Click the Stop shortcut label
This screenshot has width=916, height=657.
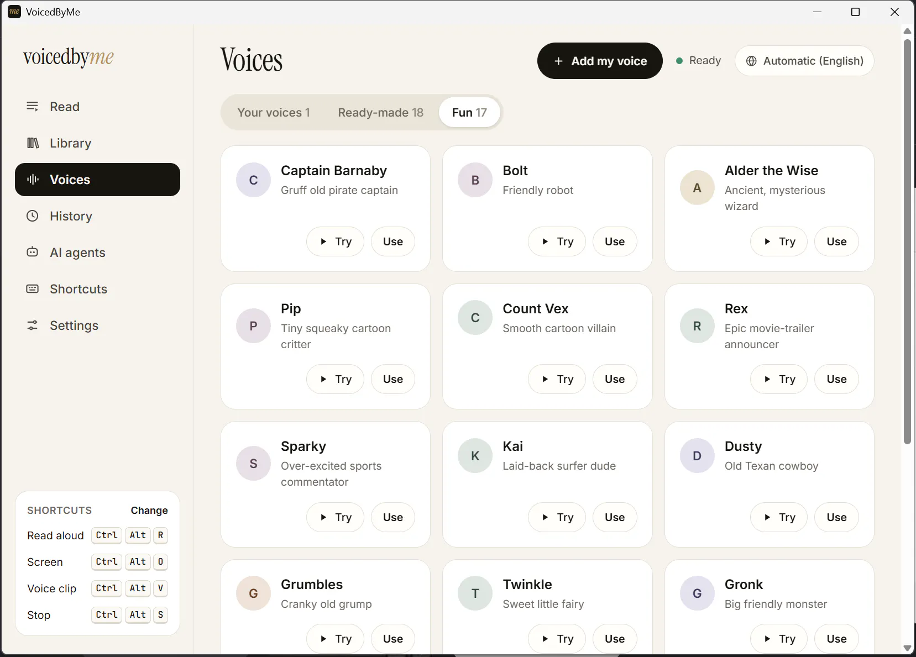click(39, 615)
